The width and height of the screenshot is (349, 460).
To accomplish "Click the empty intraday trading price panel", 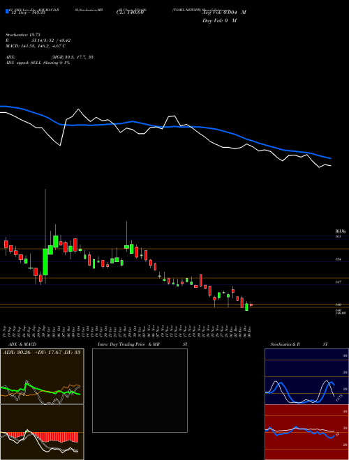I will (x=140, y=390).
